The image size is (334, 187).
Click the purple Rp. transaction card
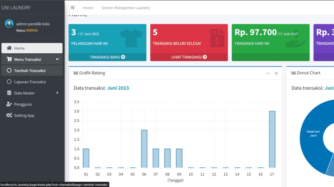coord(324,43)
